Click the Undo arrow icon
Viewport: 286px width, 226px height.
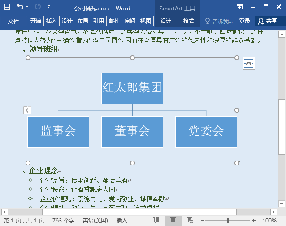pyautogui.click(x=20, y=7)
